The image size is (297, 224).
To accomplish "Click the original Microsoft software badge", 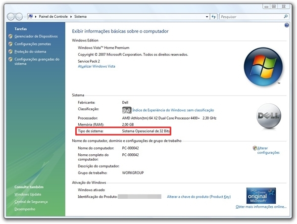I will click(261, 196).
